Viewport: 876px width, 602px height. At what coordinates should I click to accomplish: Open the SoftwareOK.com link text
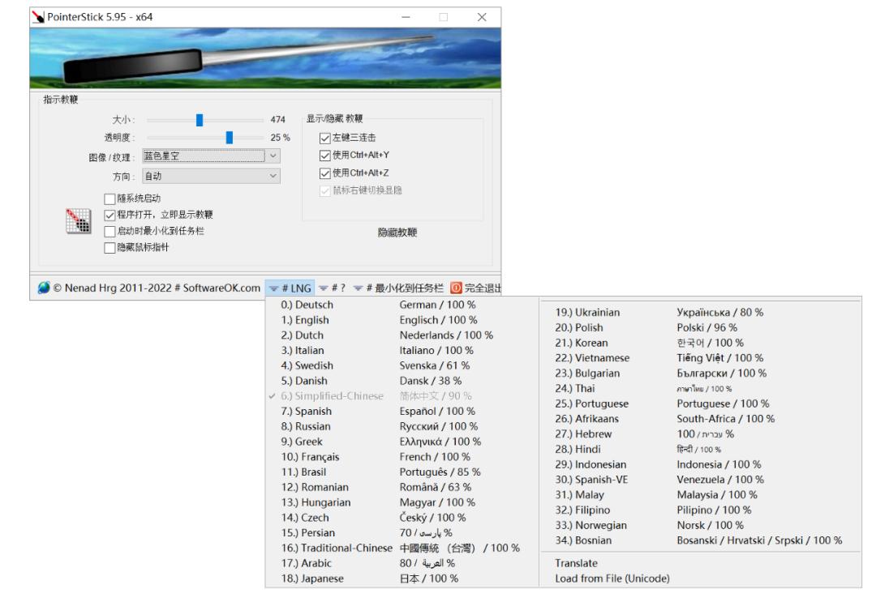point(221,288)
